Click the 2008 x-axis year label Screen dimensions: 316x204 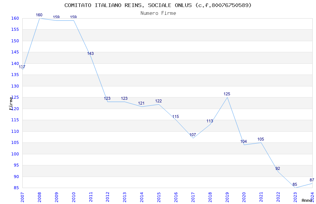click(39, 197)
